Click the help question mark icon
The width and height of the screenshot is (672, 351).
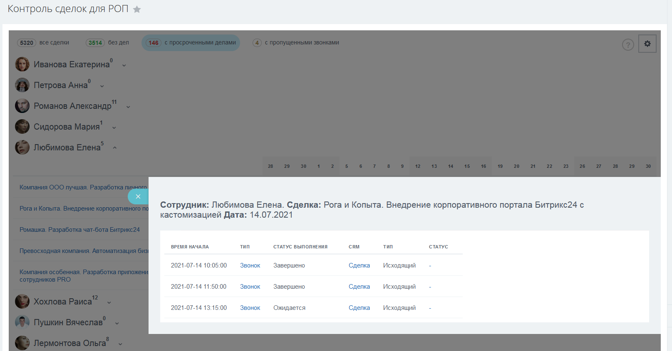point(627,44)
